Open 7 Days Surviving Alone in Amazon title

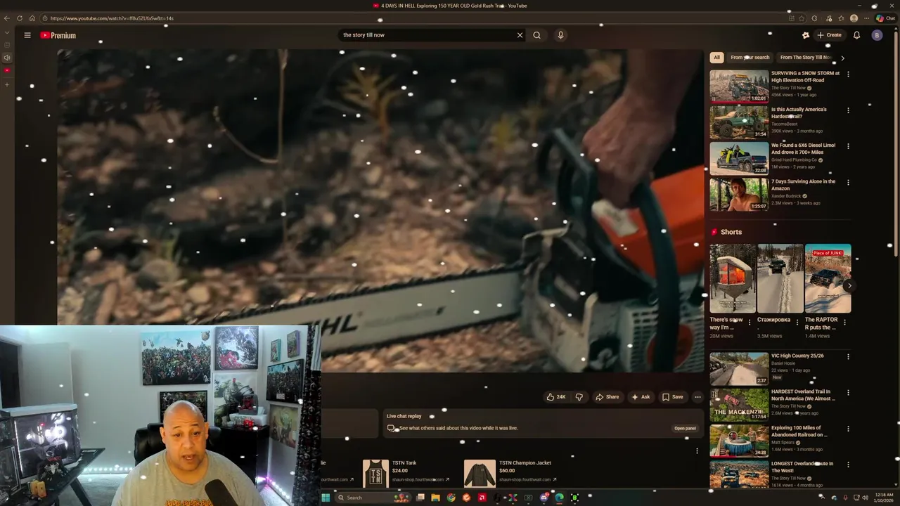tap(803, 185)
